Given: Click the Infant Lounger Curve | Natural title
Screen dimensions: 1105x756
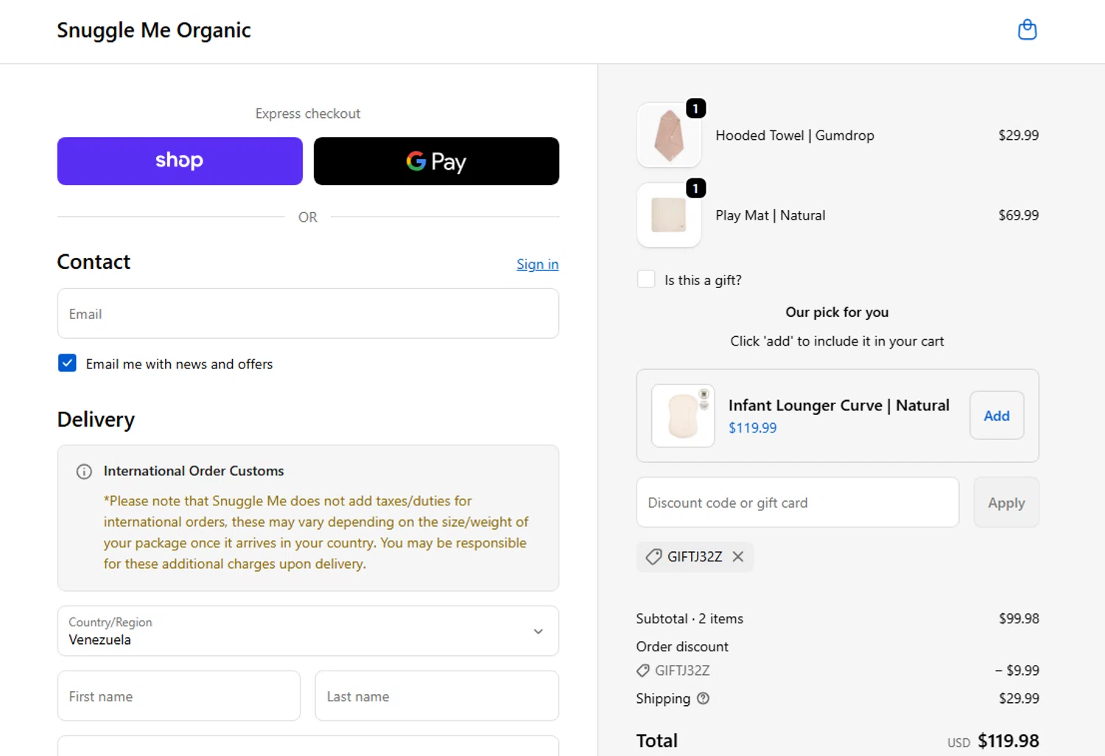Looking at the screenshot, I should [x=839, y=405].
